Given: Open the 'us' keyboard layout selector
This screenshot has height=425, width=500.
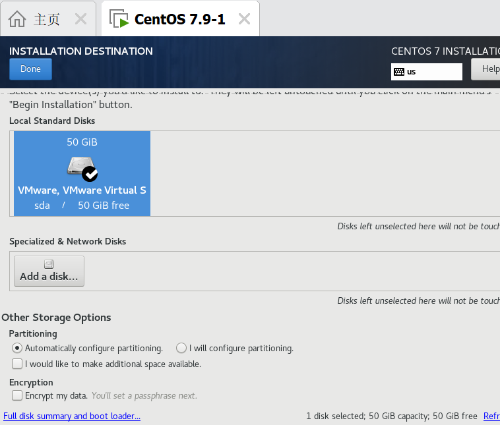Looking at the screenshot, I should point(427,72).
